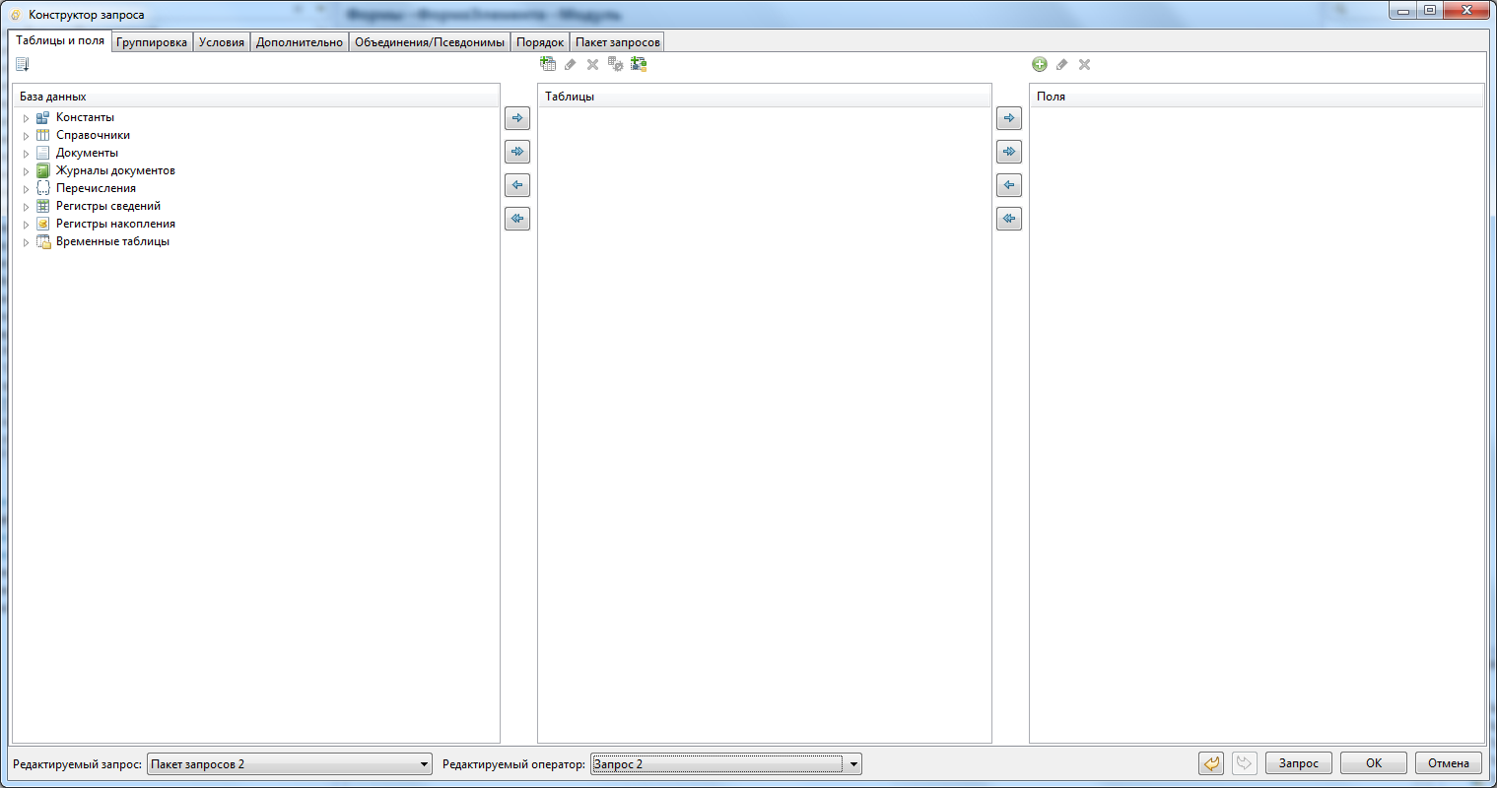Image resolution: width=1497 pixels, height=788 pixels.
Task: Click the Таблицы column header
Action: click(x=765, y=97)
